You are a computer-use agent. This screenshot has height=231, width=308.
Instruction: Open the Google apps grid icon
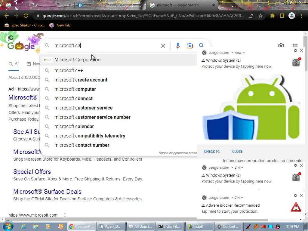[295, 45]
